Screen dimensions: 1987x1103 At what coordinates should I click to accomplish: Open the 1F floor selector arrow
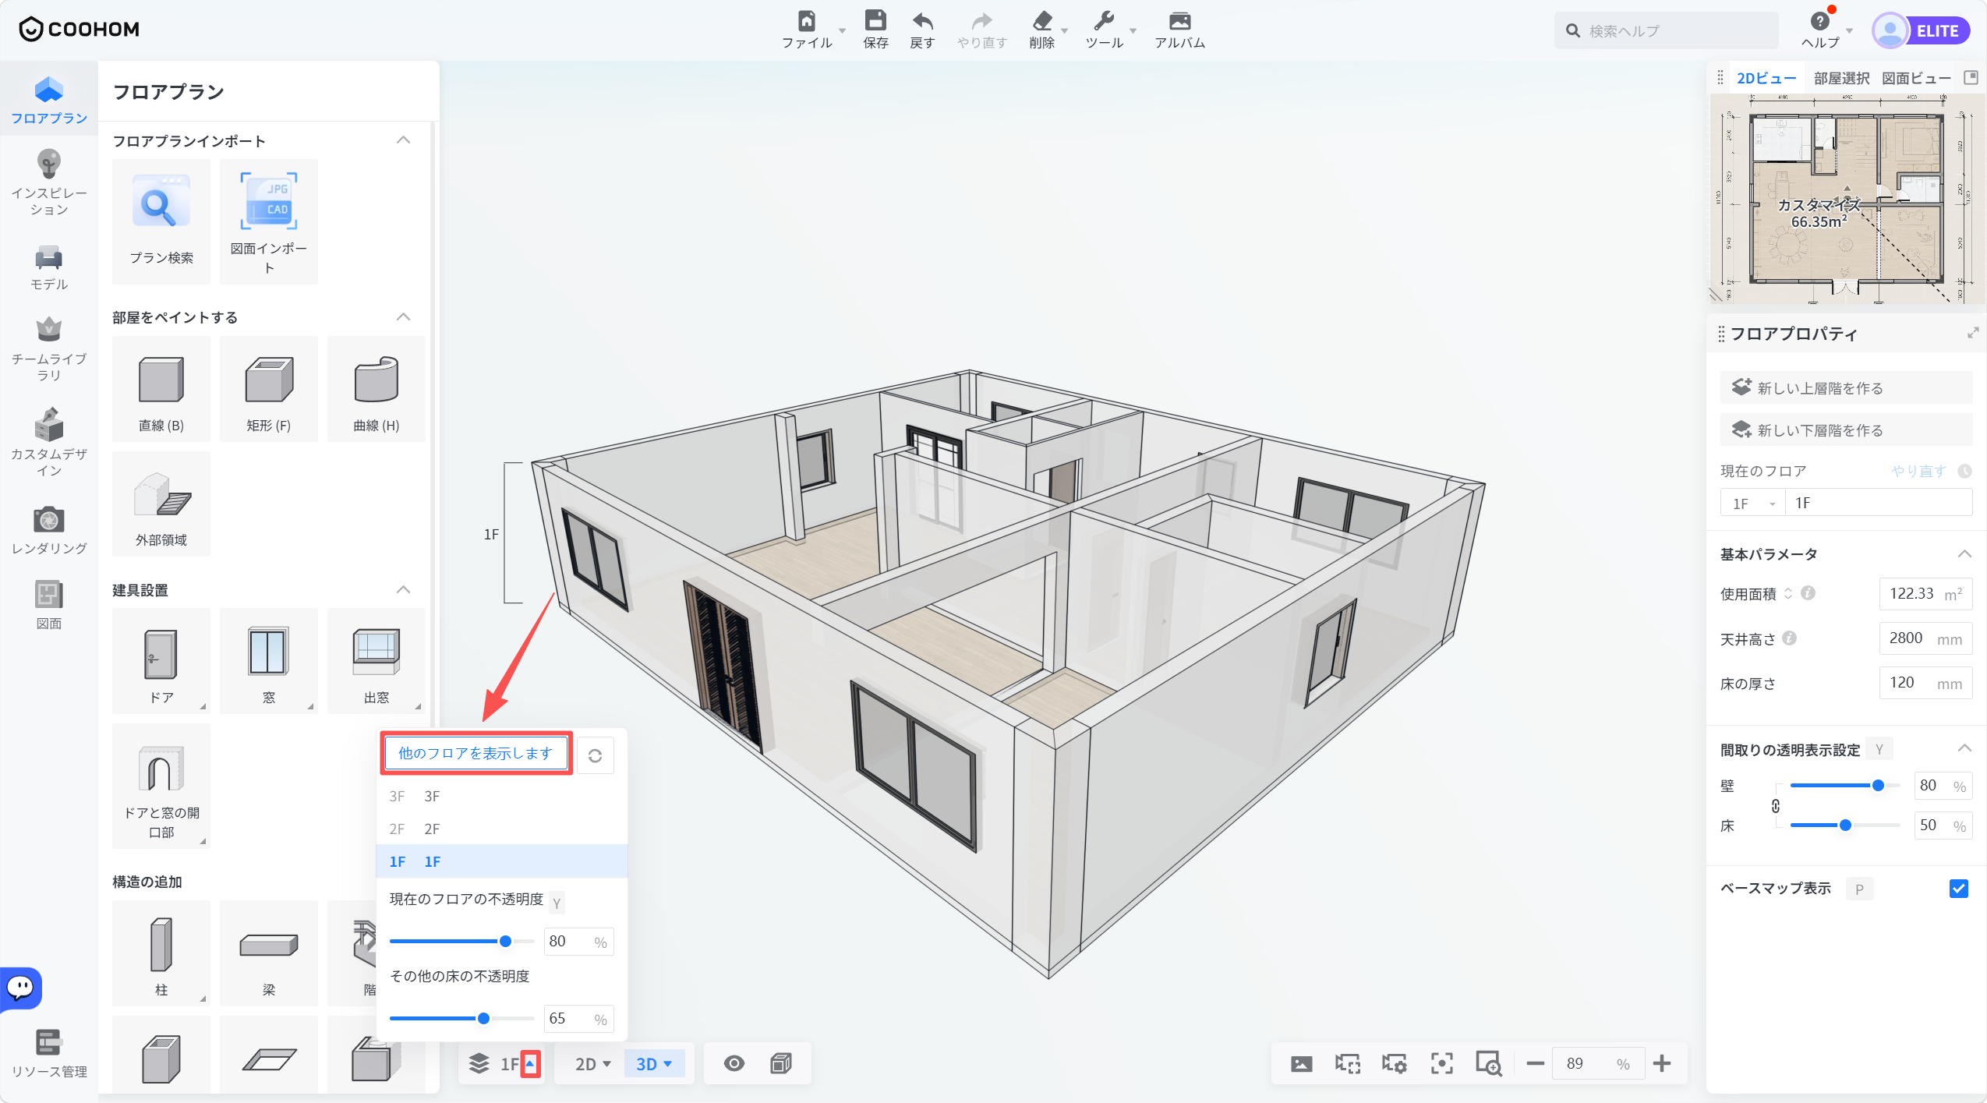[530, 1064]
